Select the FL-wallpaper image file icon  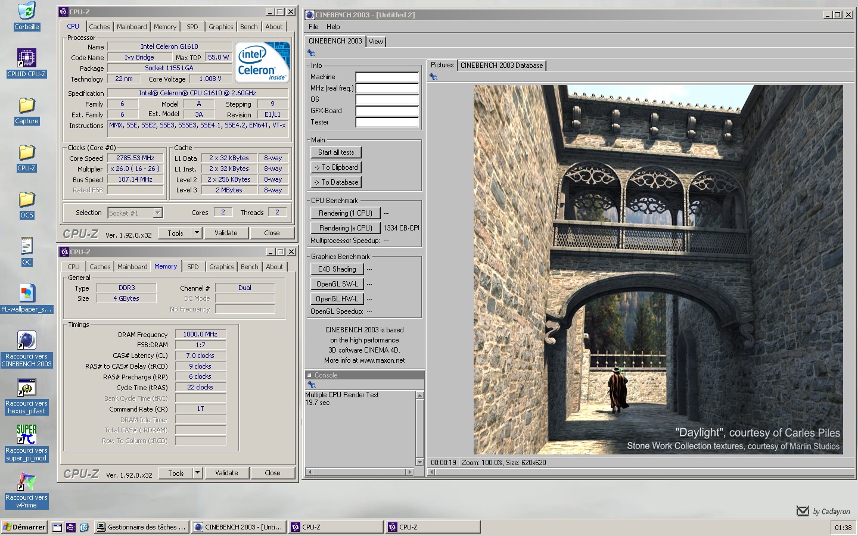pos(26,293)
